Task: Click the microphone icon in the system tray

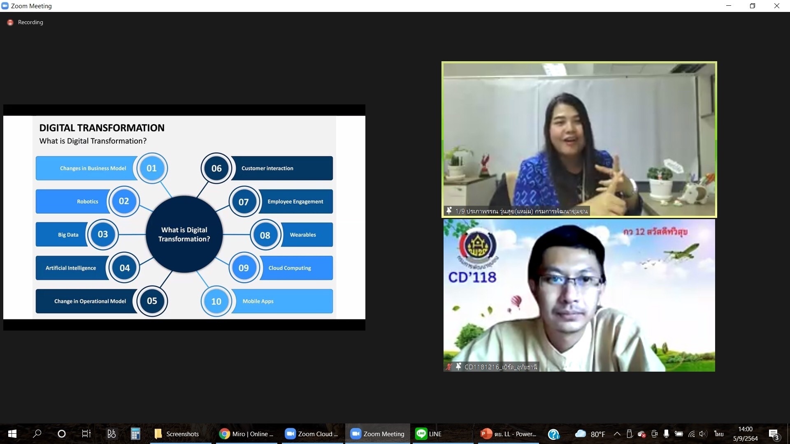Action: tap(666, 433)
